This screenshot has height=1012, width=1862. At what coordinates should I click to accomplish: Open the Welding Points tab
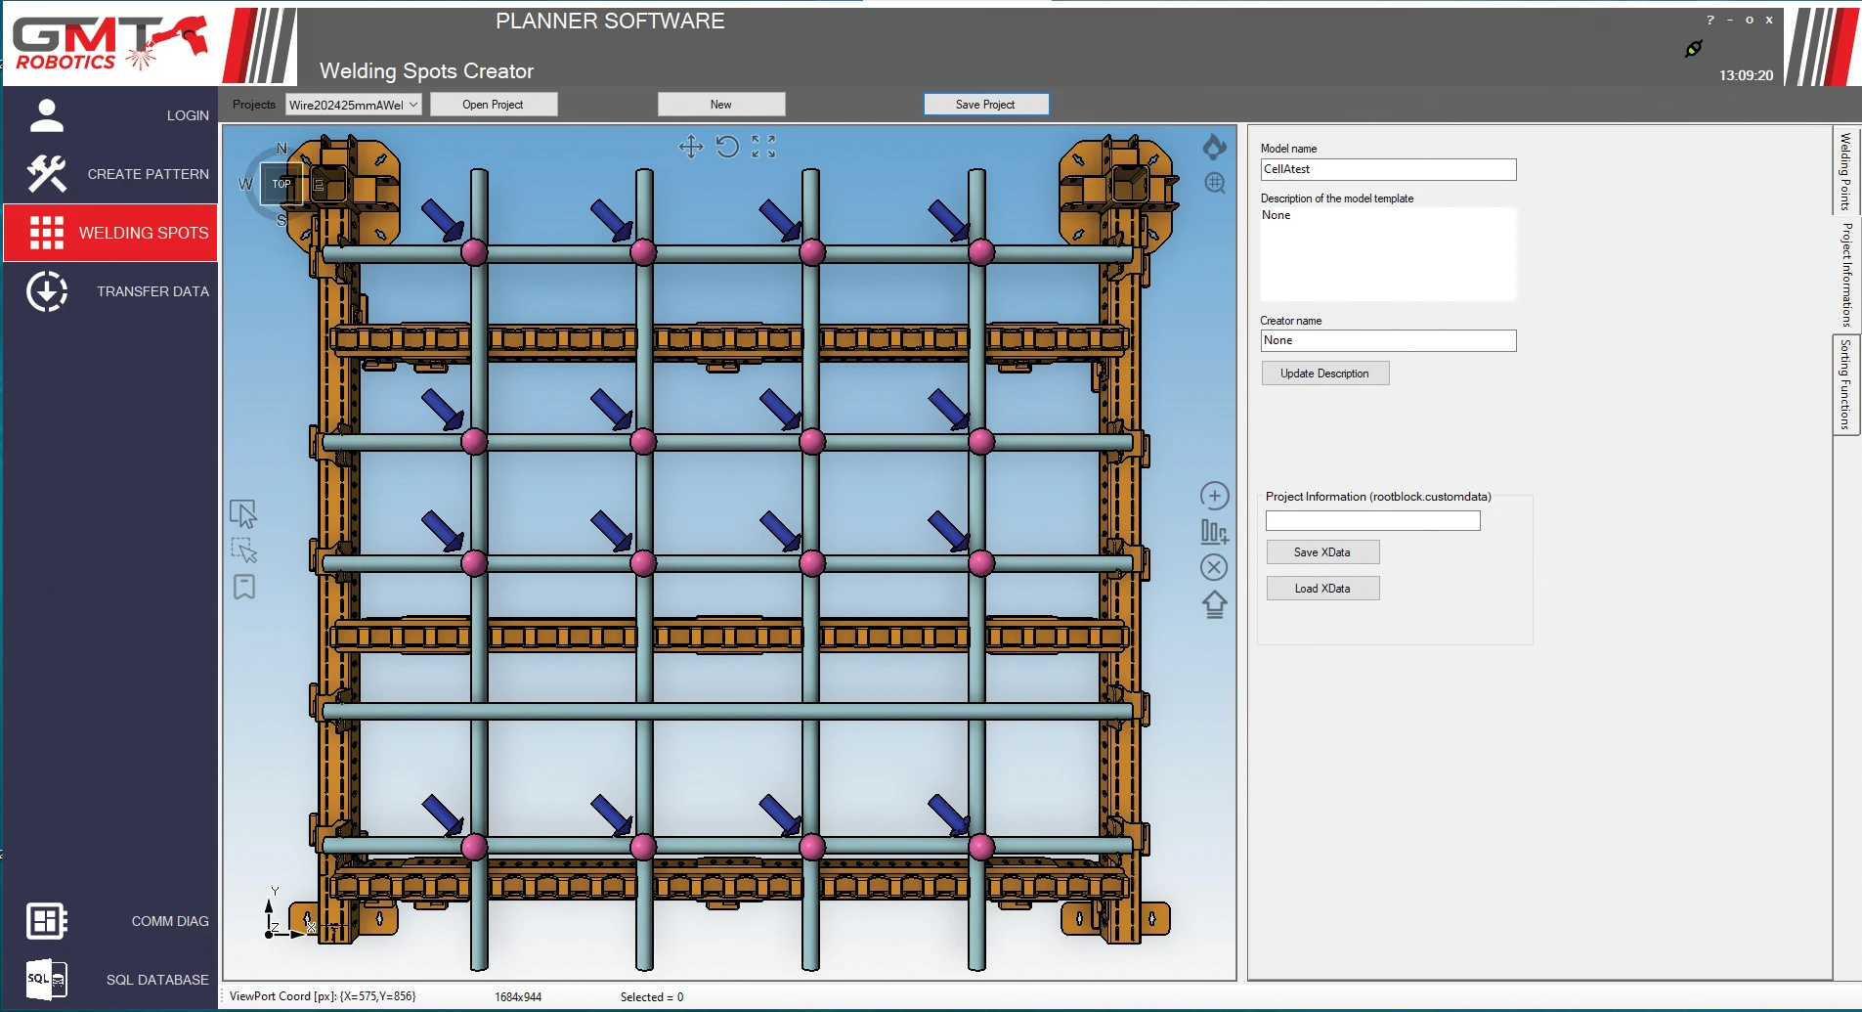tap(1845, 172)
